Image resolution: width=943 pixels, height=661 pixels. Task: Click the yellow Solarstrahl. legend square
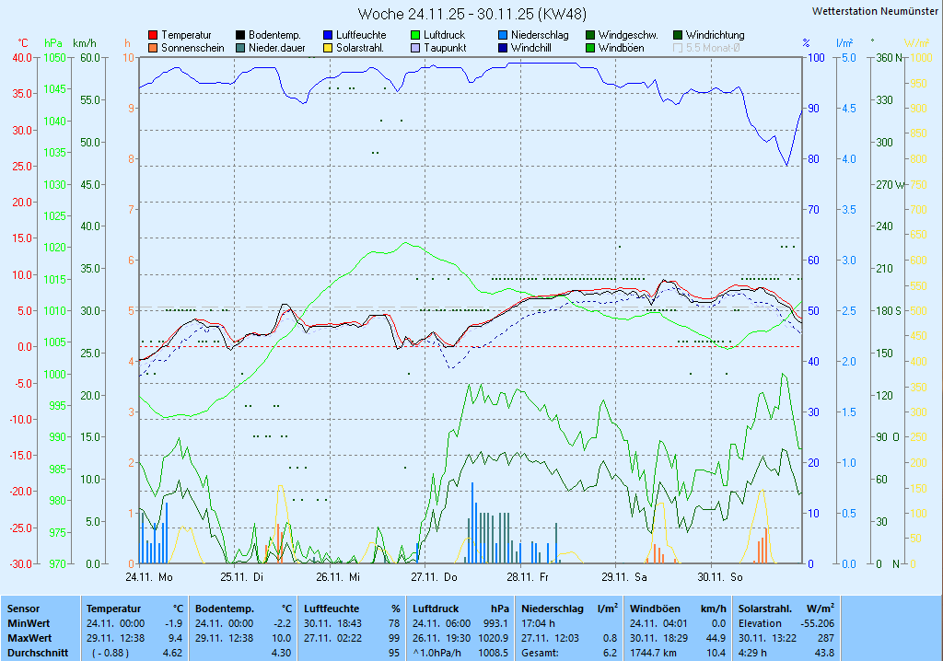tap(328, 48)
